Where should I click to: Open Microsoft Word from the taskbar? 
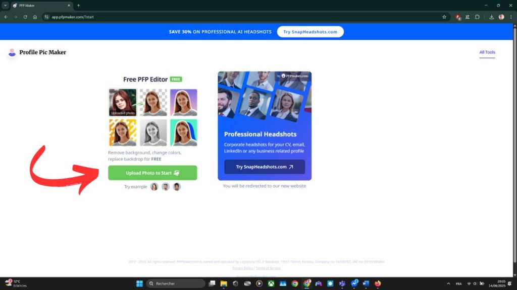pos(366,283)
